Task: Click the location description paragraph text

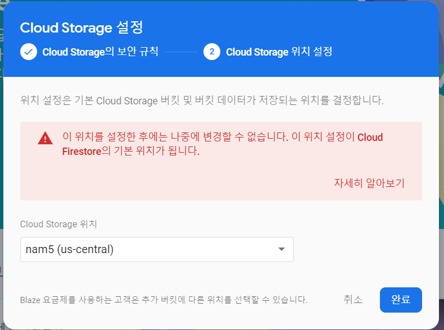Action: [x=202, y=101]
